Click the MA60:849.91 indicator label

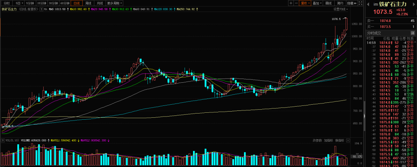coord(141,9)
